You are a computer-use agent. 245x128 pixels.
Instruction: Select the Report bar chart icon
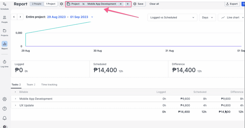pyautogui.click(x=4, y=44)
